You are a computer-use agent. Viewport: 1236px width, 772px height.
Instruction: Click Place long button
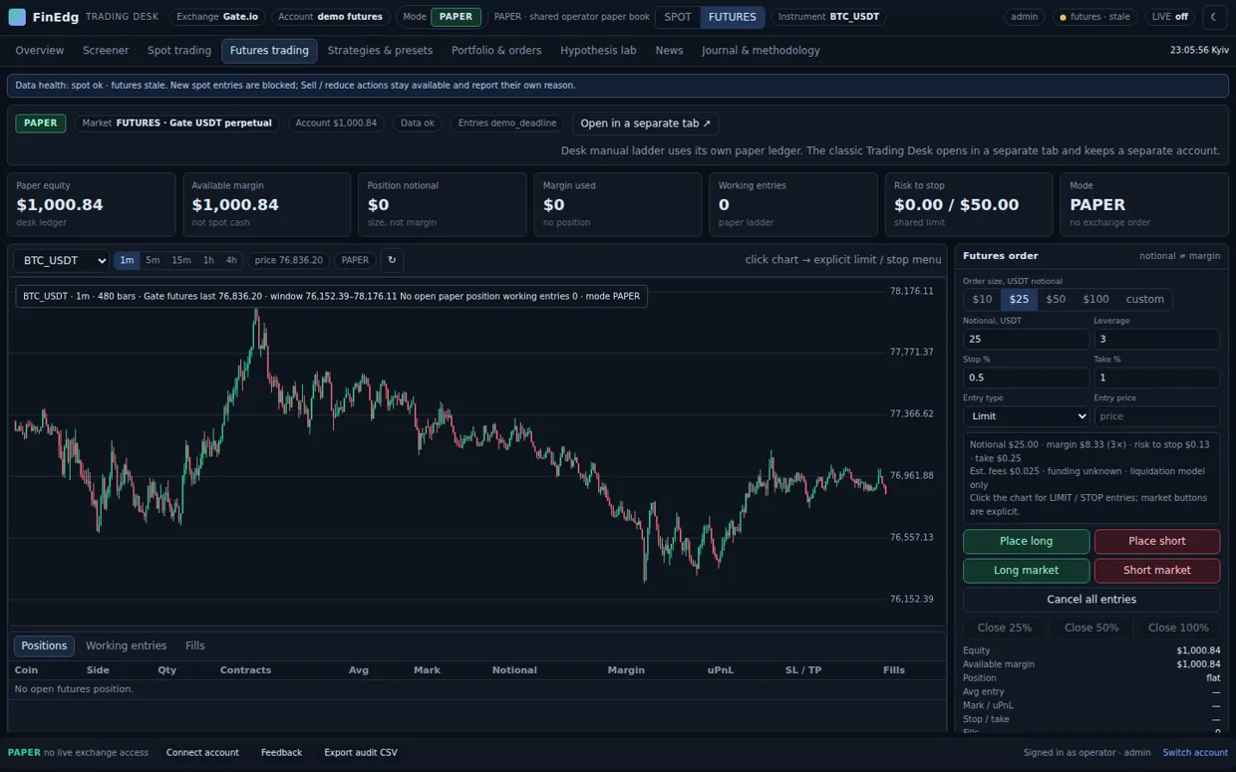click(x=1026, y=541)
